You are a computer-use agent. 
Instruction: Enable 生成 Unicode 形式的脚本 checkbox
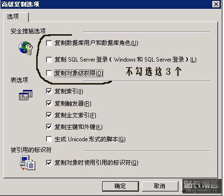point(49,139)
